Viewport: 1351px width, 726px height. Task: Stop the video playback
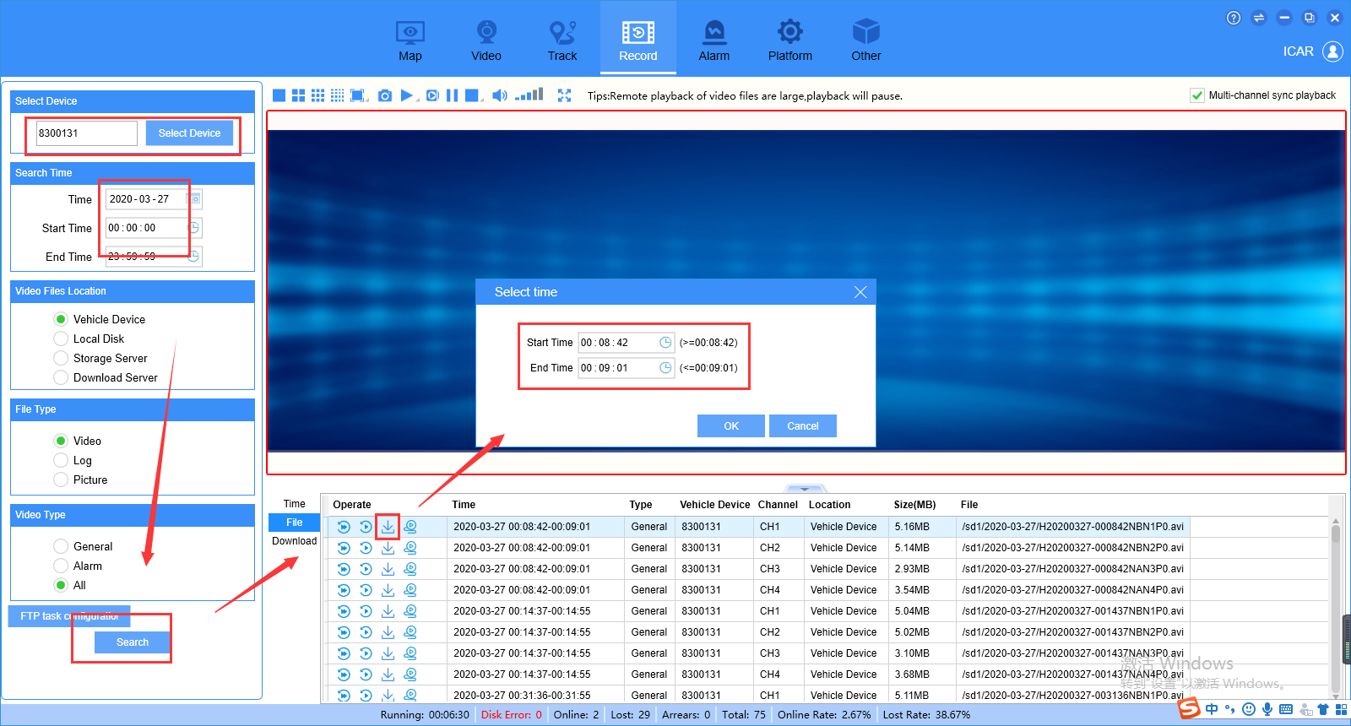click(x=472, y=95)
